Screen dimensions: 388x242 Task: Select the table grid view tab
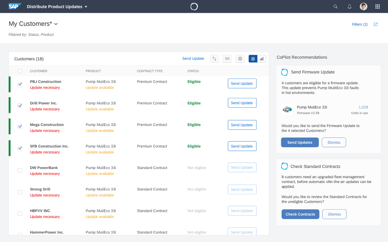click(x=253, y=59)
